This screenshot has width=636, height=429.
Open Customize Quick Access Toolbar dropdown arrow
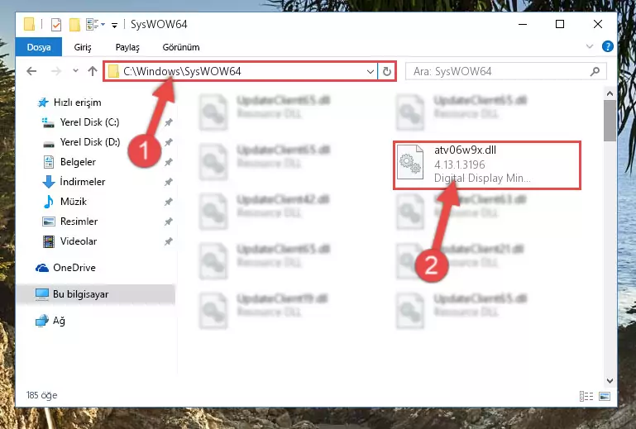(x=114, y=25)
